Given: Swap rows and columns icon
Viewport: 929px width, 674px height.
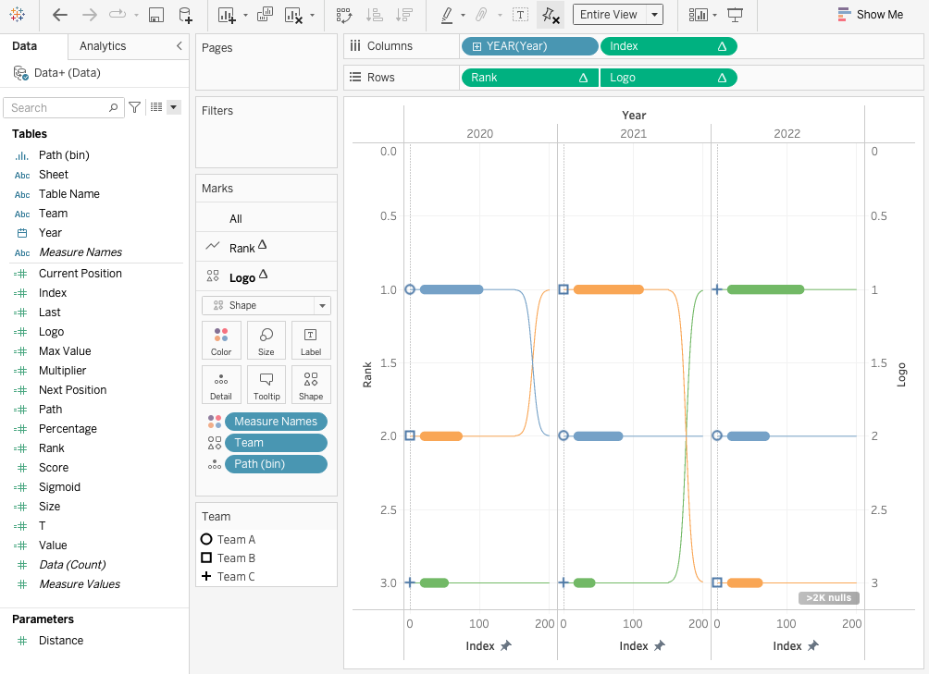Looking at the screenshot, I should [343, 16].
